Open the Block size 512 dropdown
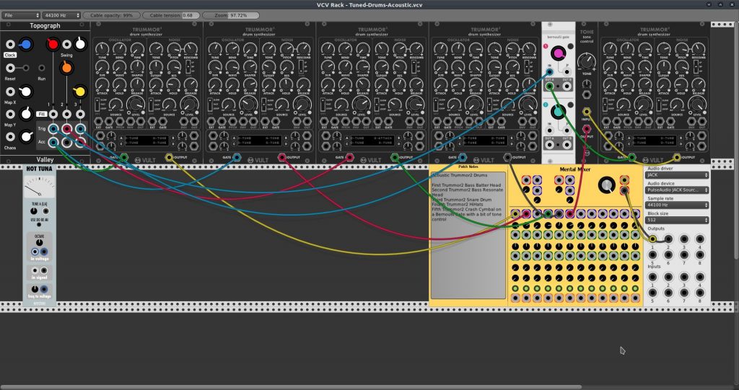This screenshot has width=739, height=390. (x=677, y=220)
